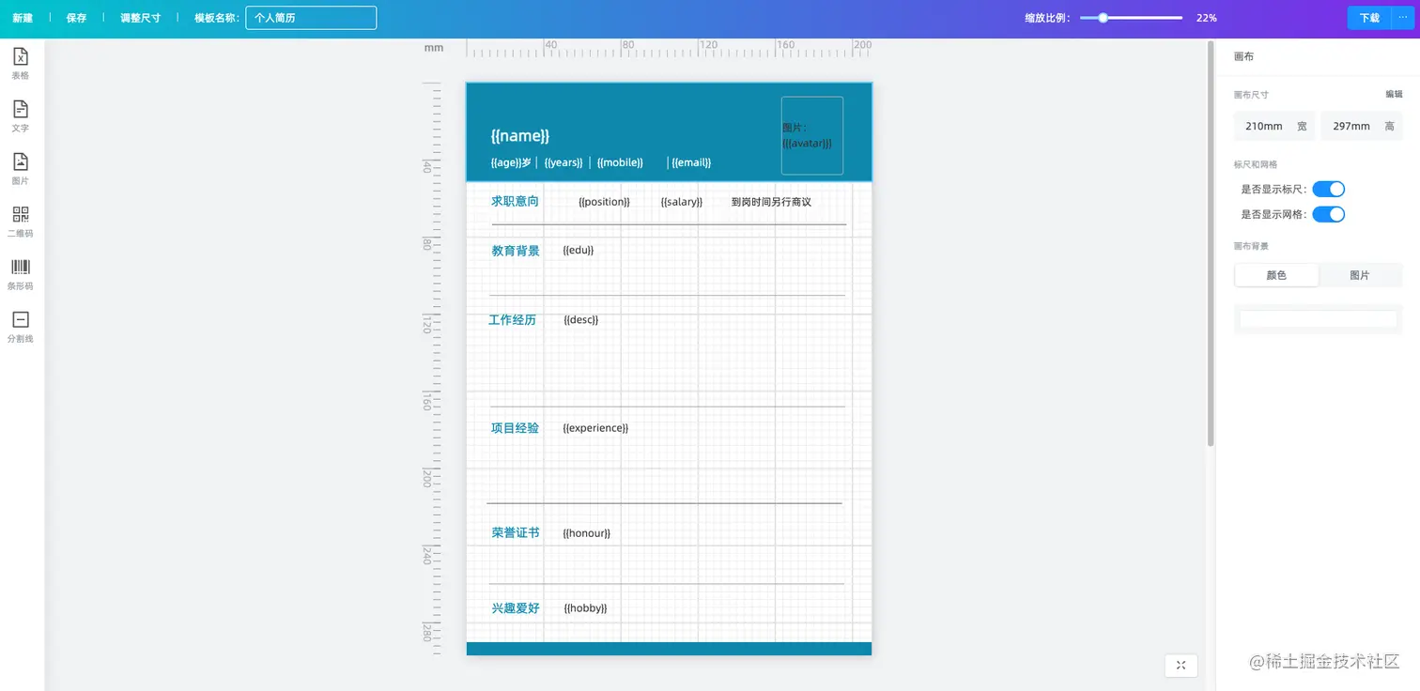Focus the 模板名称 input with 个人简历
1420x691 pixels.
click(311, 18)
